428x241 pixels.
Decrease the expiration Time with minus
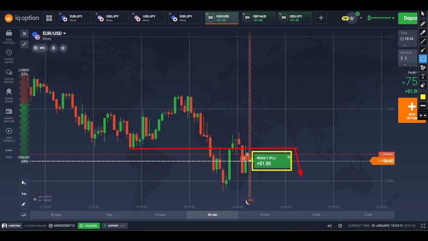405,45
